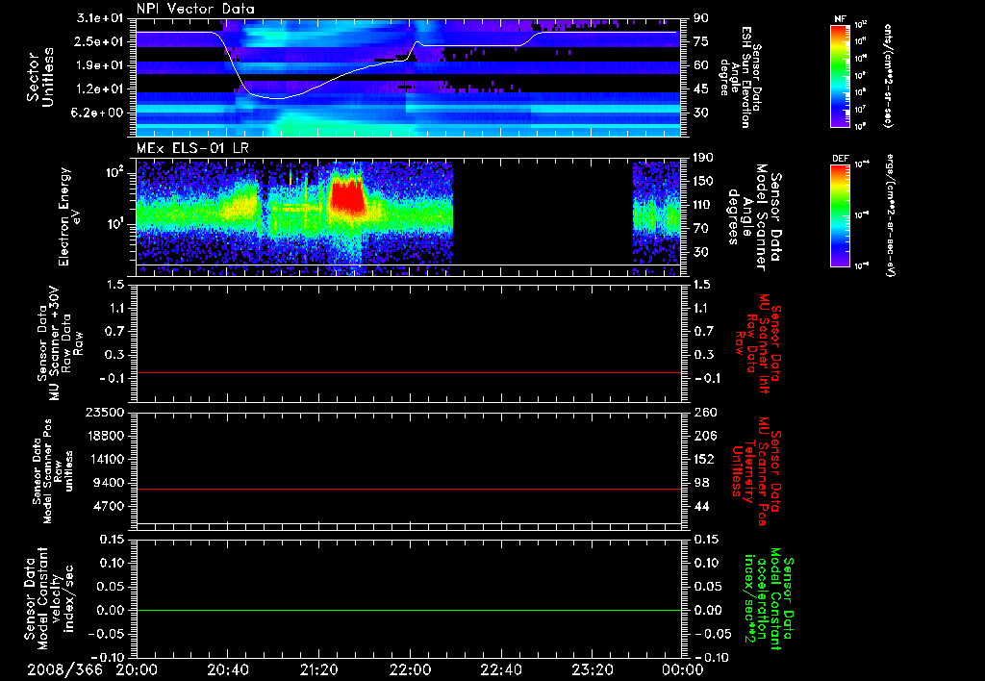Click the '9400' scanner position tick value

point(108,483)
